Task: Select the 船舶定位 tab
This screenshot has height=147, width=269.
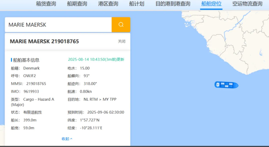Action: 211,4
